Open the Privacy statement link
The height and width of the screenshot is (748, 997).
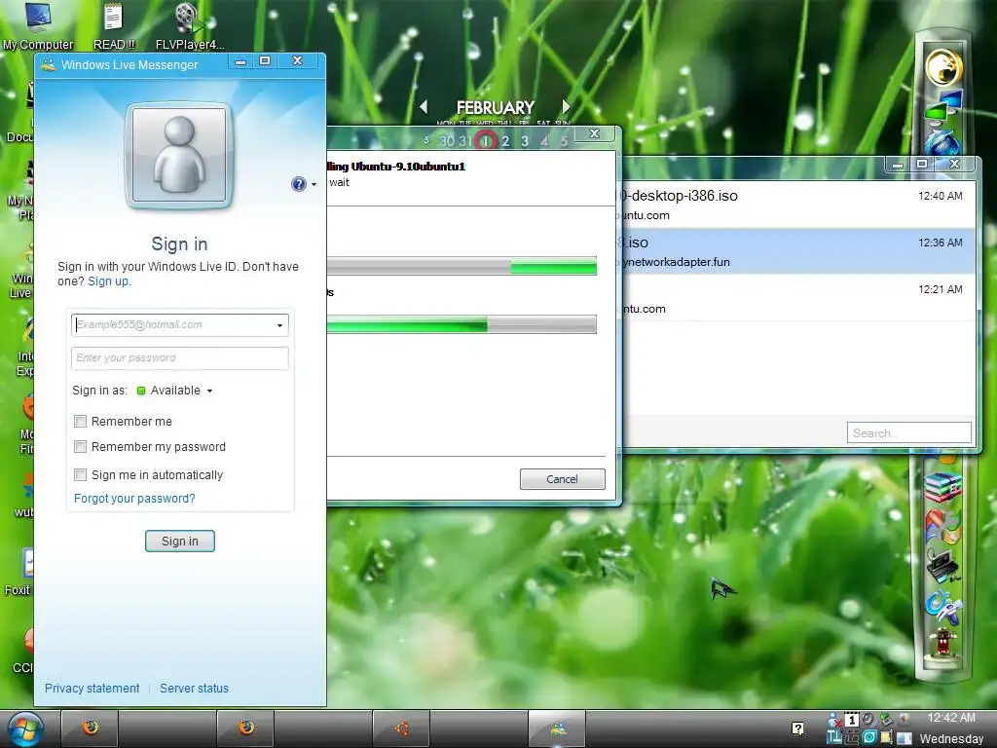(92, 689)
